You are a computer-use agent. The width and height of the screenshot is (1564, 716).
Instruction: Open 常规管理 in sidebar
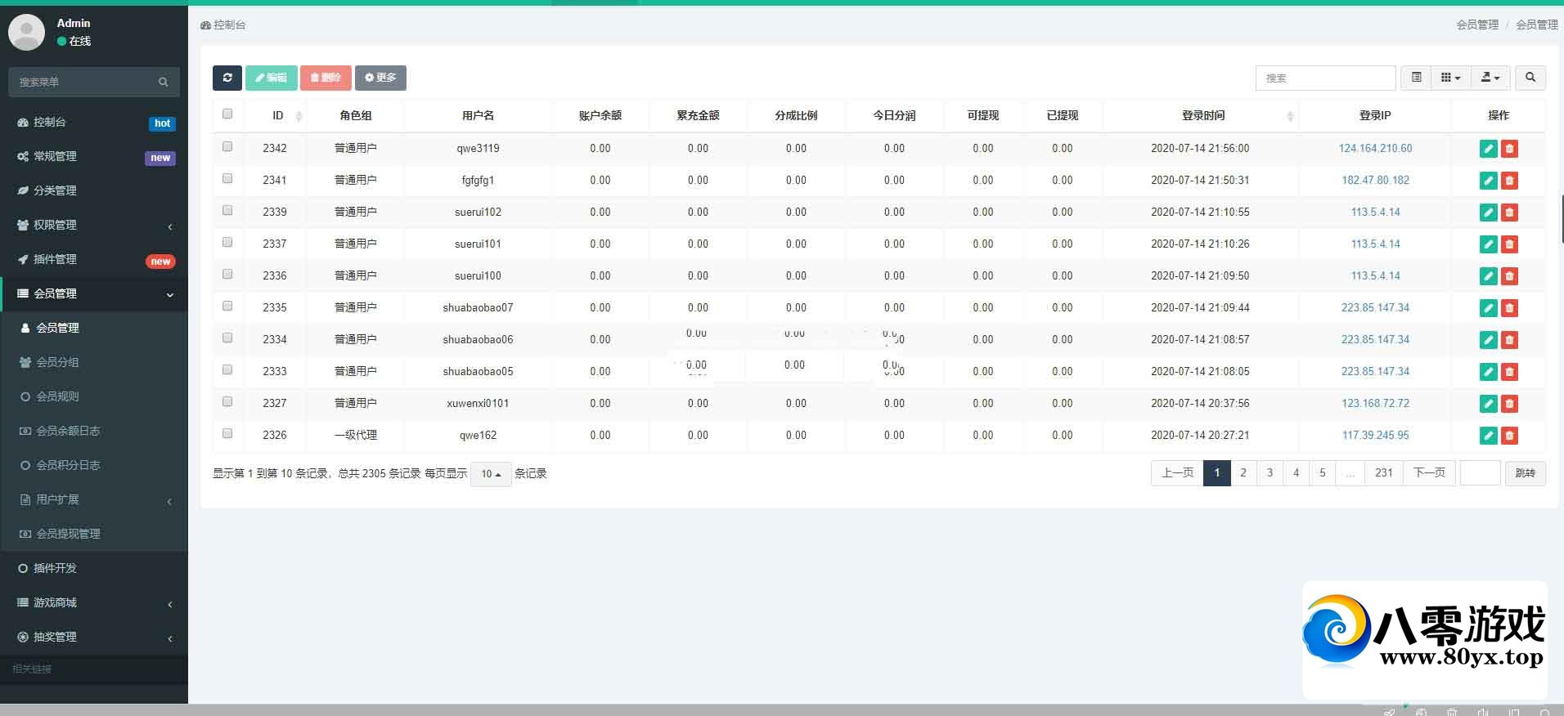[x=94, y=156]
